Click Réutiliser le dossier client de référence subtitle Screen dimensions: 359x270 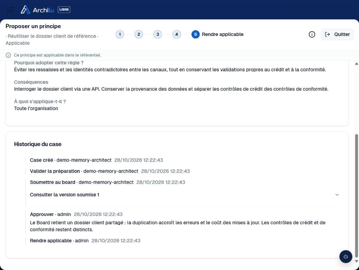(x=52, y=36)
